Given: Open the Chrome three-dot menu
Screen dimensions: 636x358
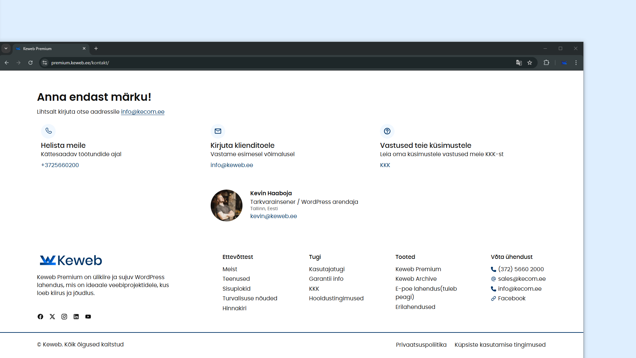Looking at the screenshot, I should coord(576,63).
